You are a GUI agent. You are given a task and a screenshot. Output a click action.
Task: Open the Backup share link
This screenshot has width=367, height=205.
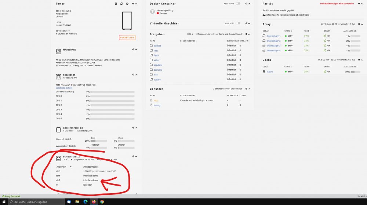pyautogui.click(x=157, y=46)
